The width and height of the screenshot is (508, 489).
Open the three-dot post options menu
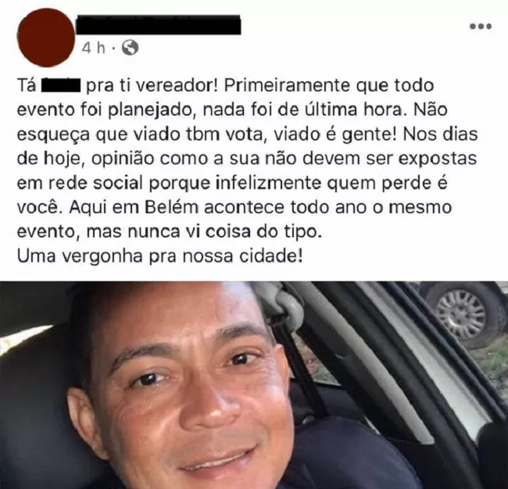point(481,27)
